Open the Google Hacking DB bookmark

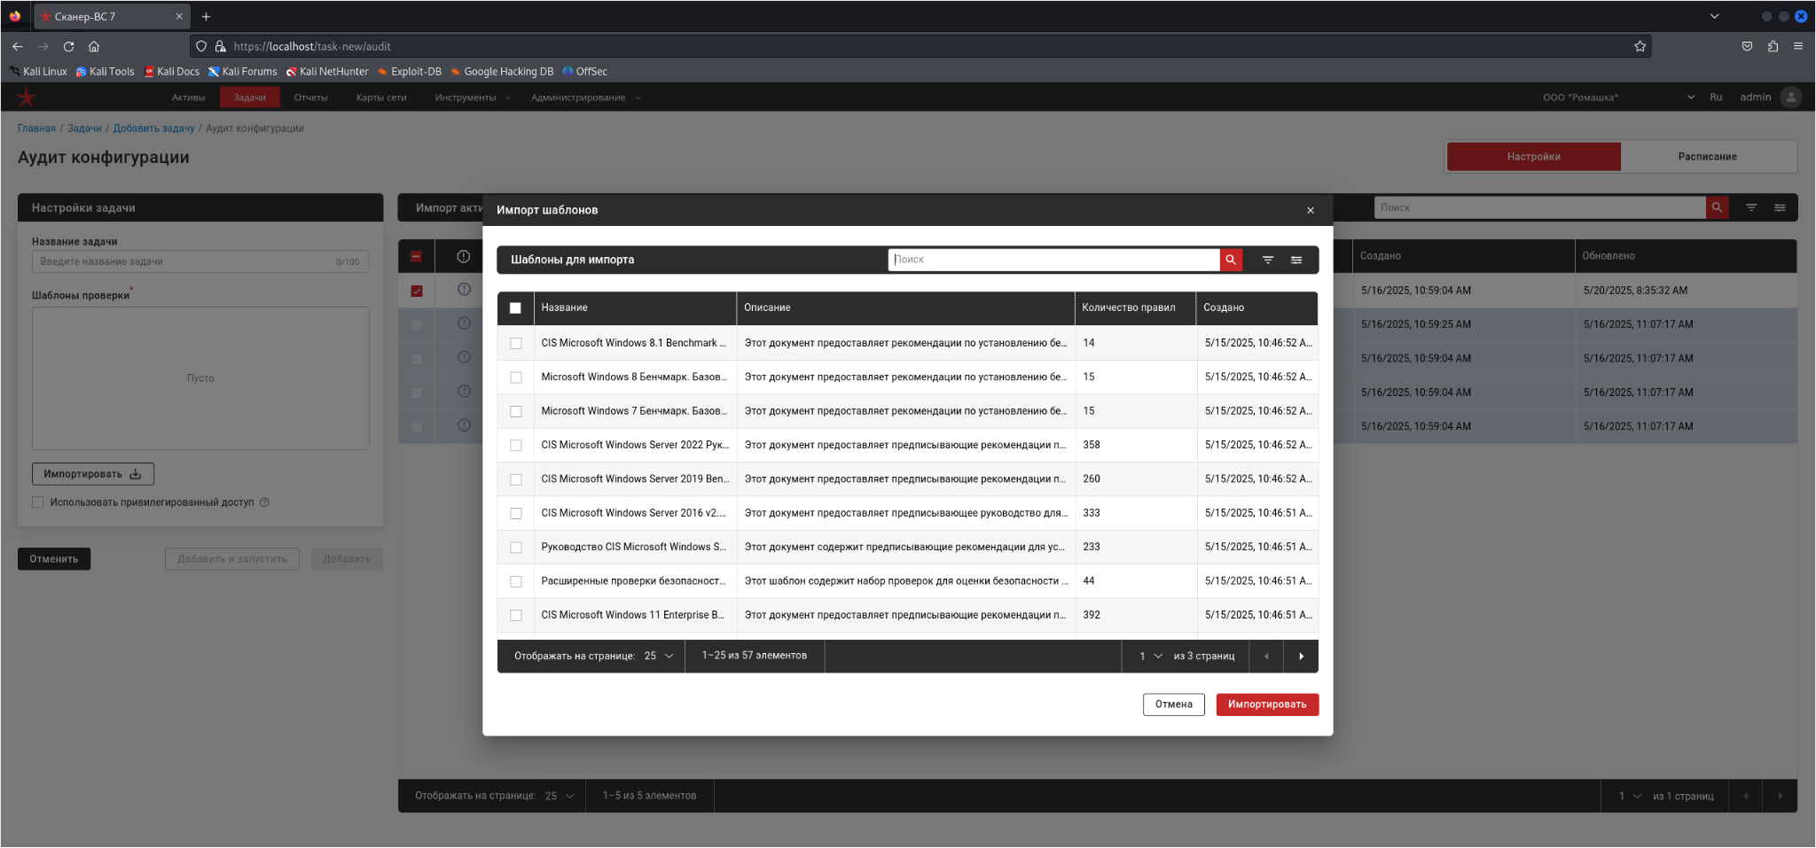(x=502, y=72)
